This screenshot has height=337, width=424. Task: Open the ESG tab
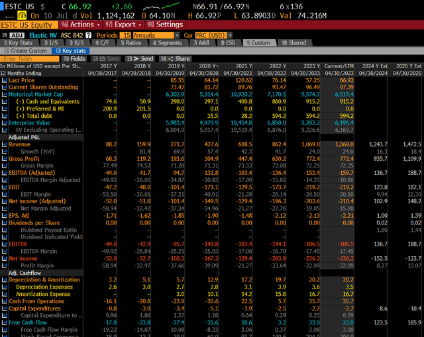[229, 43]
